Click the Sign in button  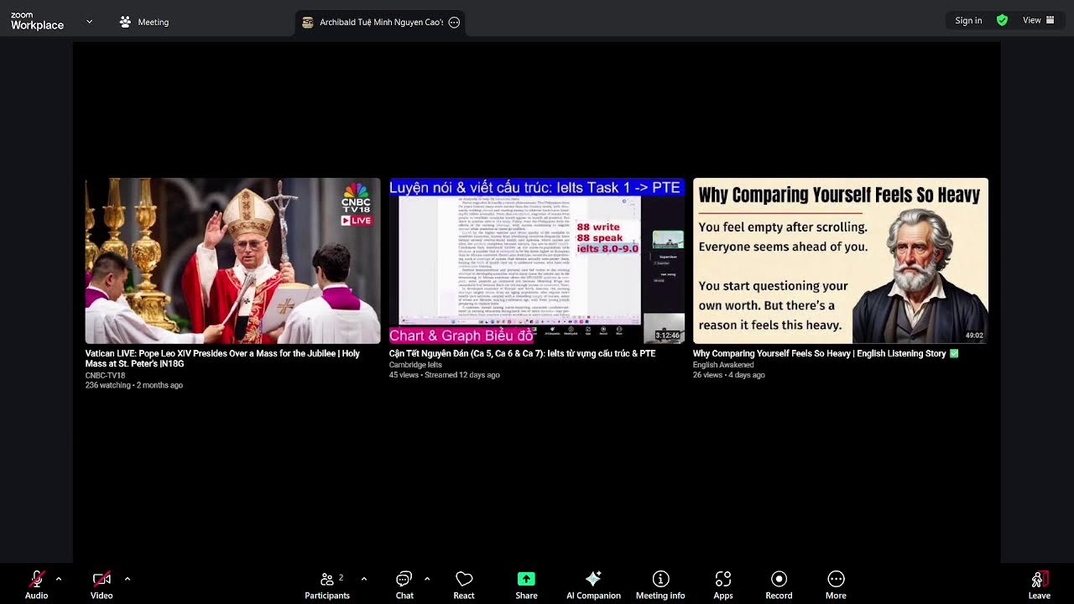click(x=968, y=20)
